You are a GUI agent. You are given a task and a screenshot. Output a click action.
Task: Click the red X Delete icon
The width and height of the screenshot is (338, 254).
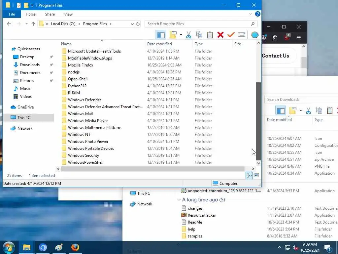220,35
